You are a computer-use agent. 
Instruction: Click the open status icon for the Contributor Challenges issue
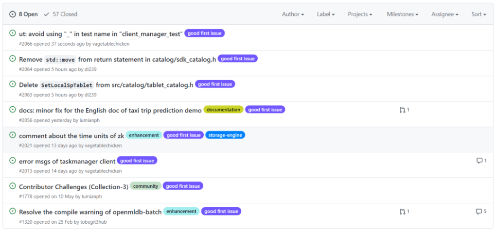13,186
